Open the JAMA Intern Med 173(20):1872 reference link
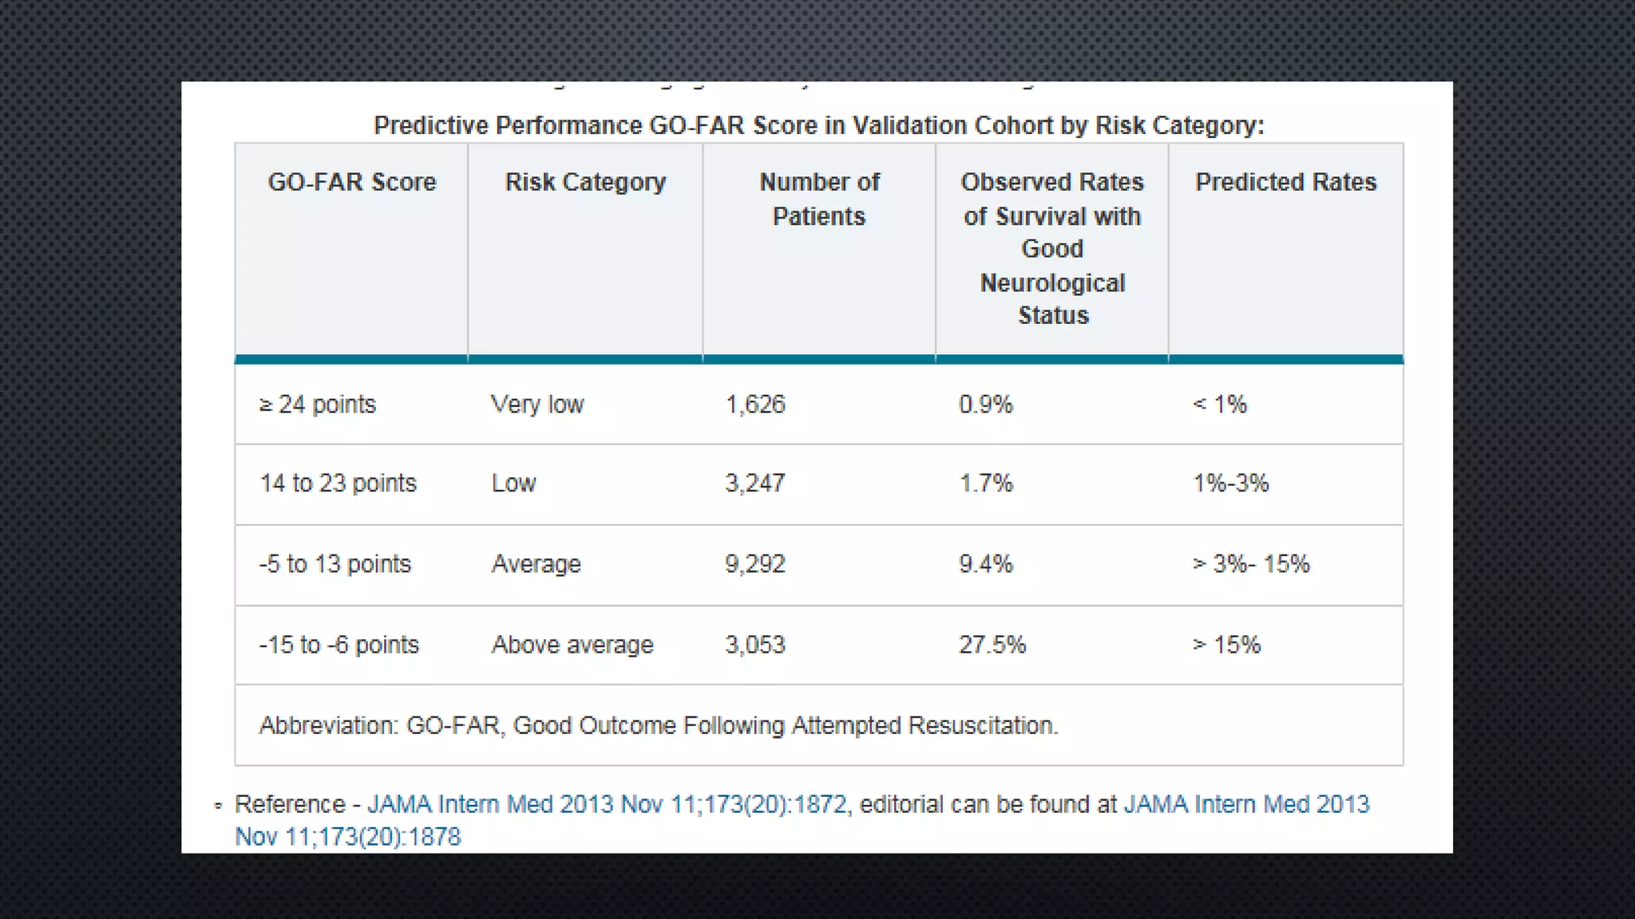The image size is (1635, 919). [x=607, y=804]
